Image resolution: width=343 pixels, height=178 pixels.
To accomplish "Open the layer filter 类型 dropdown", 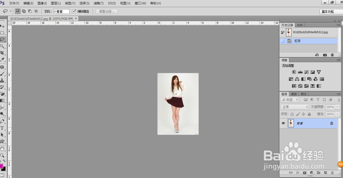I will tap(289, 100).
